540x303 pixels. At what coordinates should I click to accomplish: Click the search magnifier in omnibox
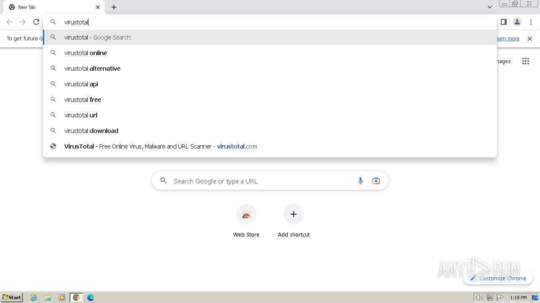point(53,22)
